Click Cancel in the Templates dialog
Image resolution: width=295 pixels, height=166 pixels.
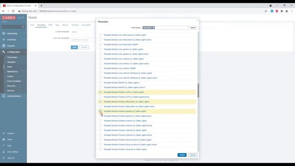click(193, 155)
